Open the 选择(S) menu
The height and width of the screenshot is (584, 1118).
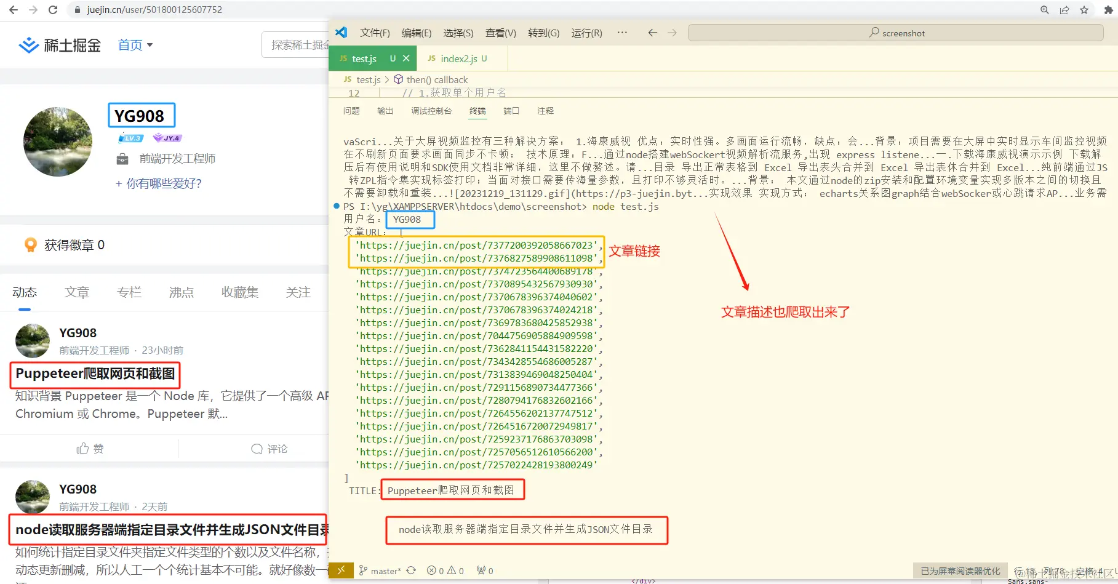click(x=458, y=33)
